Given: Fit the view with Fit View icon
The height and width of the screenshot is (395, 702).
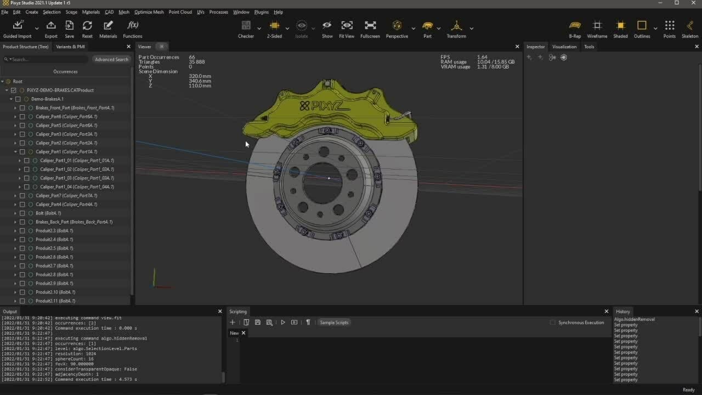Looking at the screenshot, I should [347, 25].
